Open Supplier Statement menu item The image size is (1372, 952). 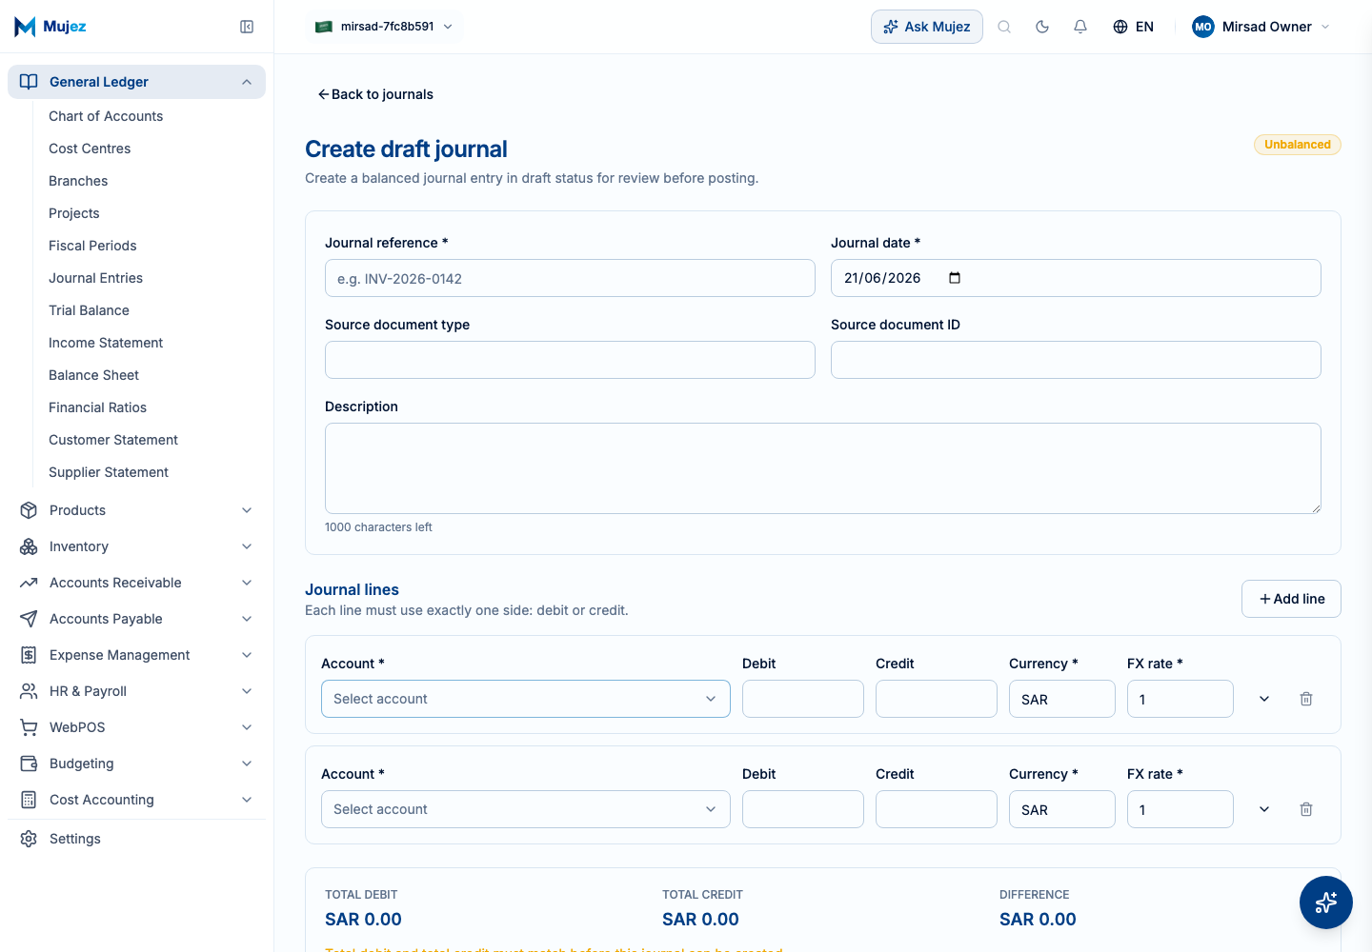pyautogui.click(x=109, y=472)
